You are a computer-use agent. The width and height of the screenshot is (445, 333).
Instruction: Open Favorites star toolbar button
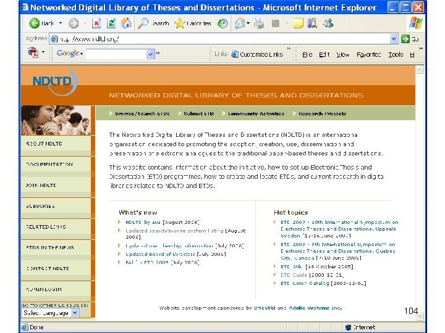pos(193,23)
